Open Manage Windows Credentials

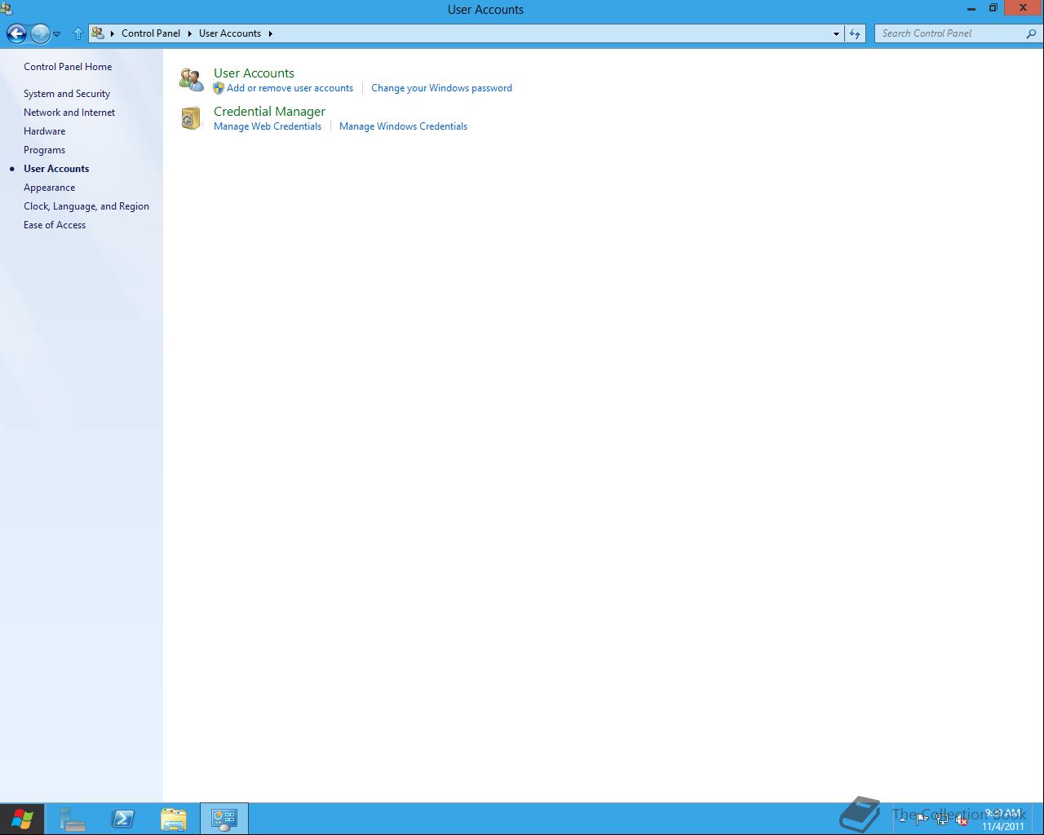point(403,126)
